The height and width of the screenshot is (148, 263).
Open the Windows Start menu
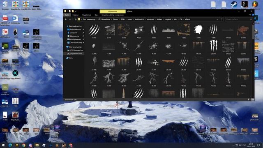click(x=3, y=145)
